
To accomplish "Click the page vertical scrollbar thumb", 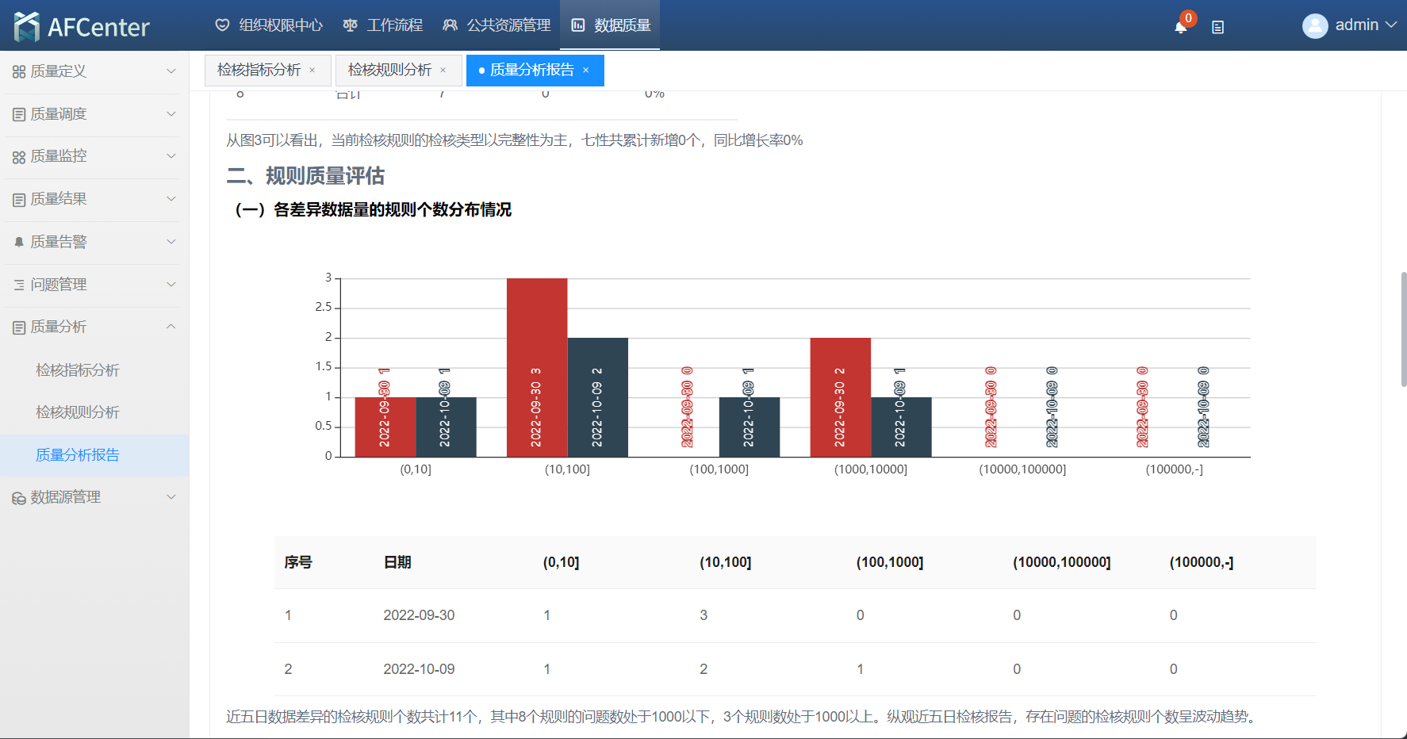I will point(1403,329).
